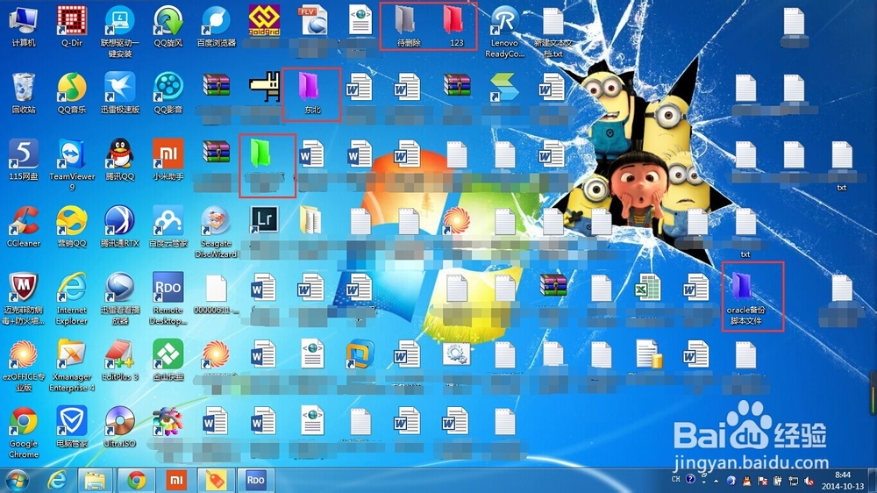Open the Windows Start menu

(17, 481)
